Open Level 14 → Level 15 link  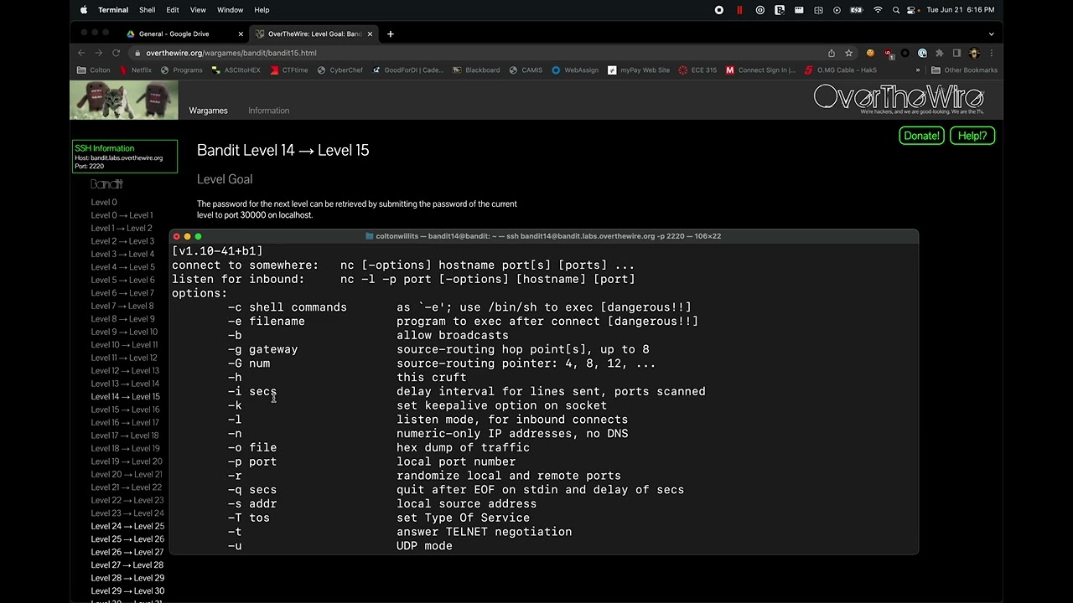[125, 397]
